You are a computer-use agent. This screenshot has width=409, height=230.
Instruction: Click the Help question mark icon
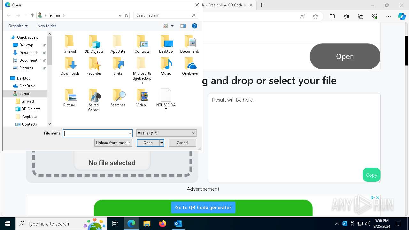pos(195,26)
